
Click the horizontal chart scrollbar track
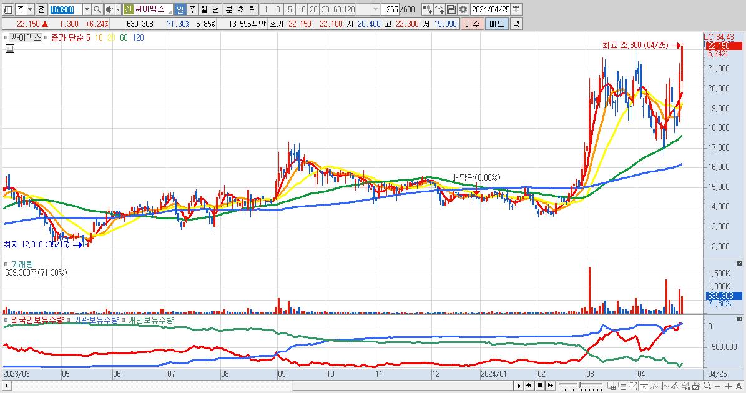tap(262, 386)
